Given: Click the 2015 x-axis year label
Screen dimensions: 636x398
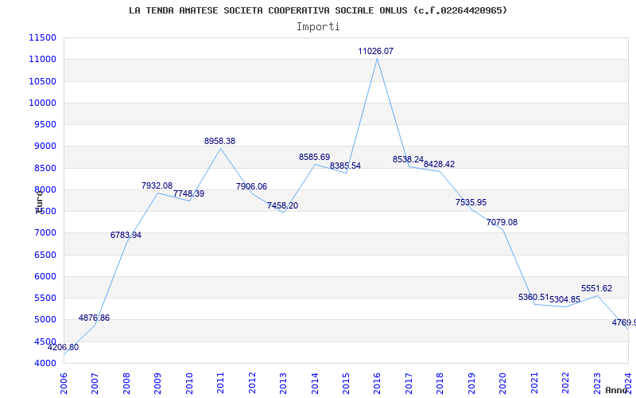Looking at the screenshot, I should pos(346,384).
